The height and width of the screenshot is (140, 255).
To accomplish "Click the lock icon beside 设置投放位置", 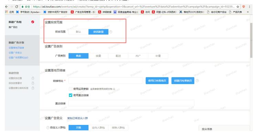I will point(33,78).
